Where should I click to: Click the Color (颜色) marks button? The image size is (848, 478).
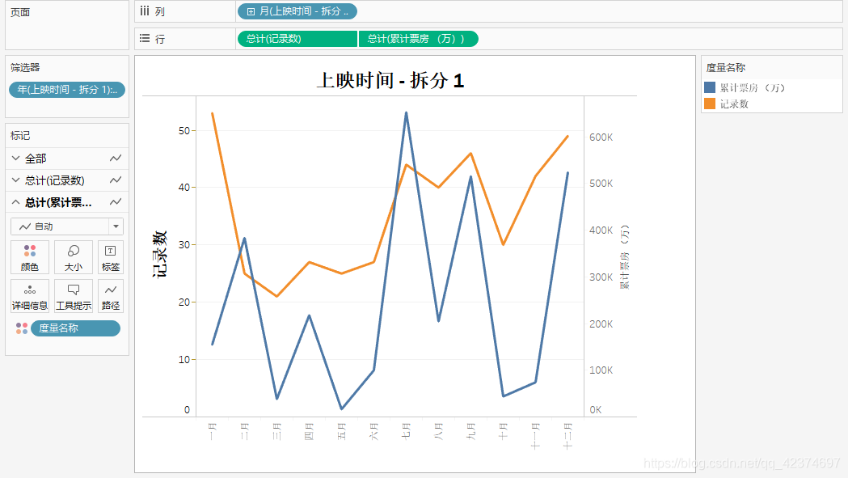tap(30, 257)
